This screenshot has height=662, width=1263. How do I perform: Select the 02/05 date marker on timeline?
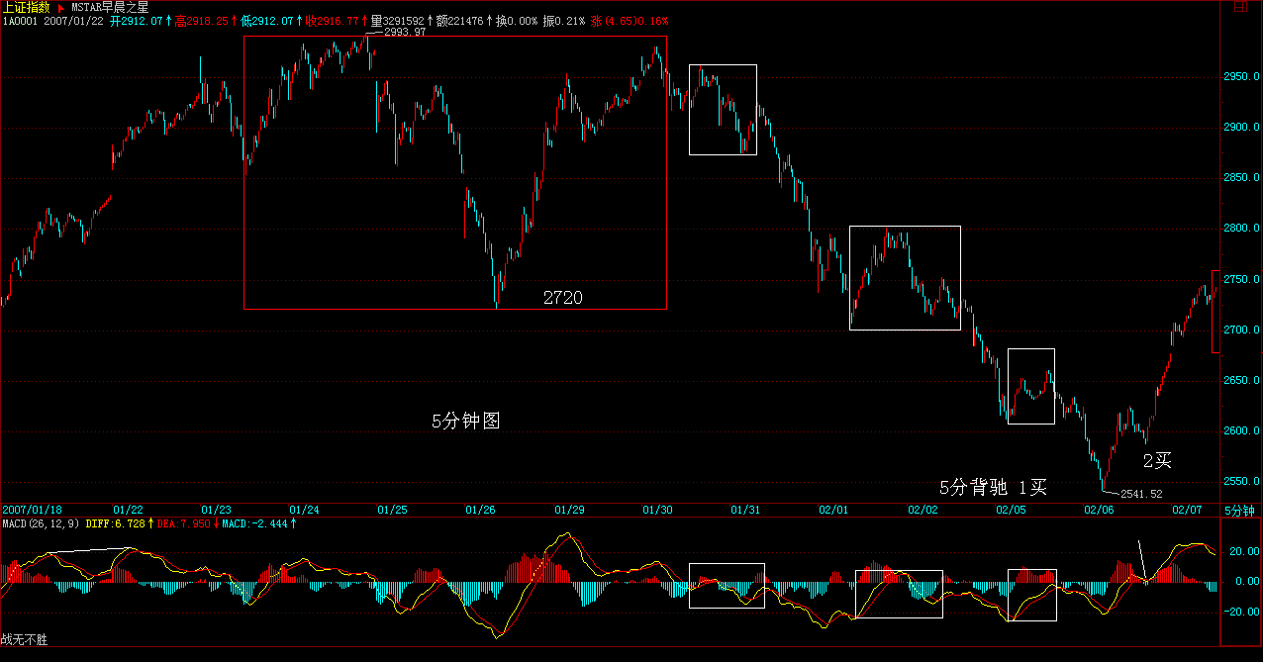(1011, 510)
